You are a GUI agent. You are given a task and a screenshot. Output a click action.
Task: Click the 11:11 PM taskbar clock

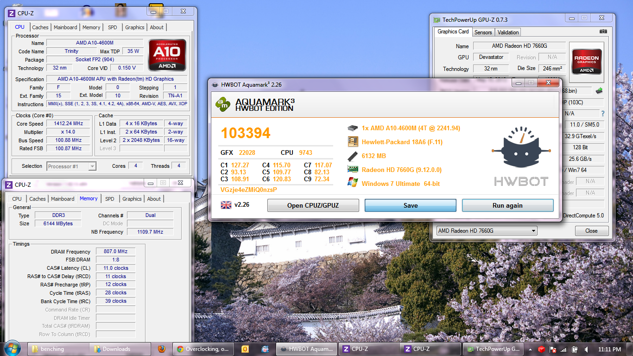(610, 349)
